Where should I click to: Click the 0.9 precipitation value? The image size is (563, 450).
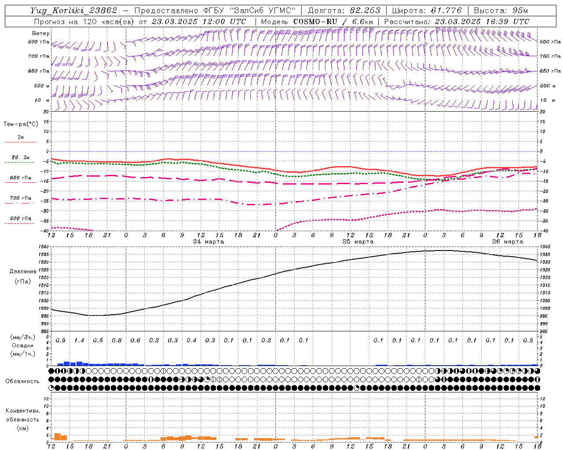[x=61, y=340]
